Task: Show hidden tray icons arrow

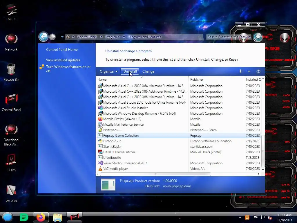Action: point(240,217)
